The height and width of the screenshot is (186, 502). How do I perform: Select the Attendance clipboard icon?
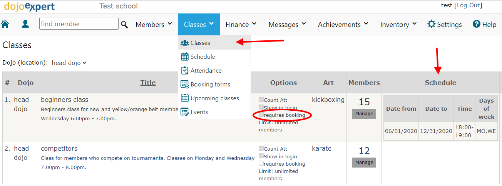(184, 71)
